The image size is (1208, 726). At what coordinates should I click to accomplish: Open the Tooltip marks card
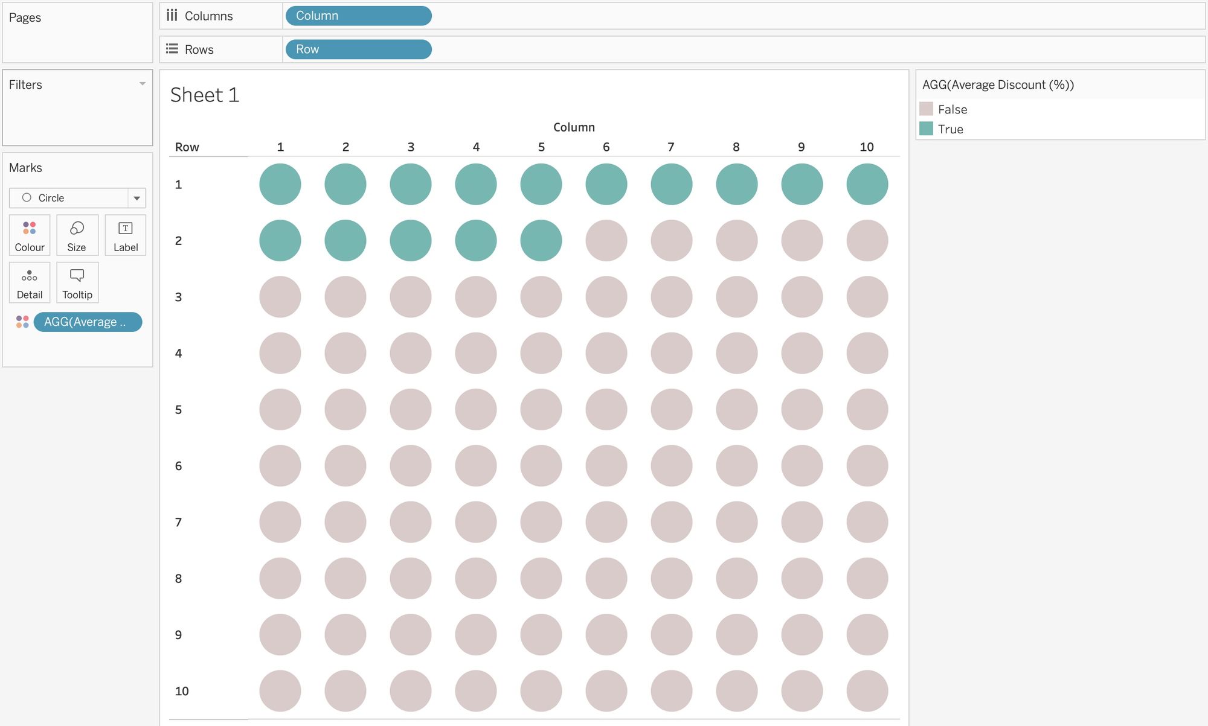pos(77,282)
